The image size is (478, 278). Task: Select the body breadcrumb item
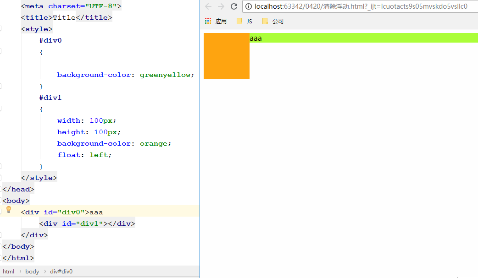32,271
